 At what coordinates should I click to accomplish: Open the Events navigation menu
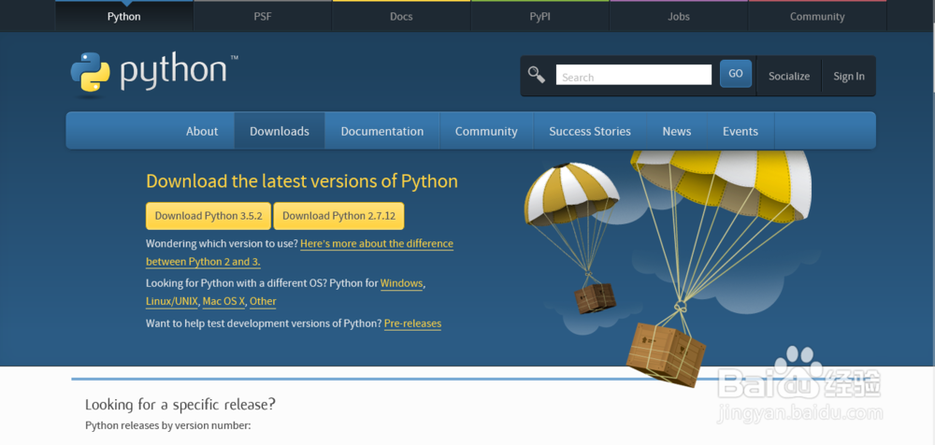[740, 131]
